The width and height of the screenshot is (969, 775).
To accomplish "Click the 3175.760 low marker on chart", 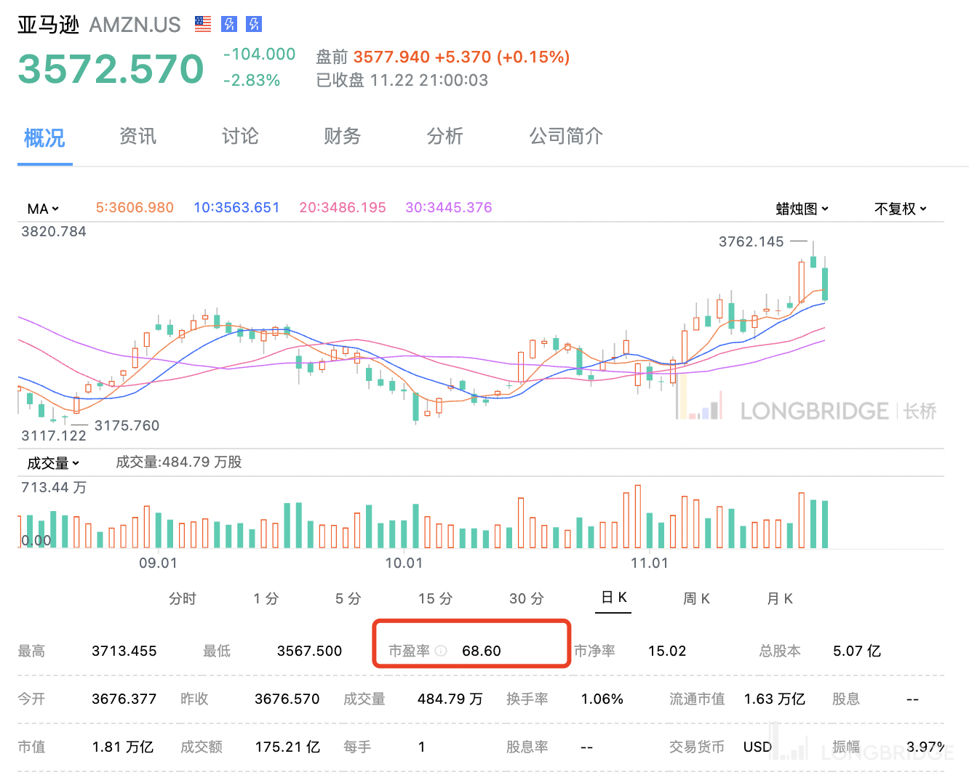I will (127, 425).
